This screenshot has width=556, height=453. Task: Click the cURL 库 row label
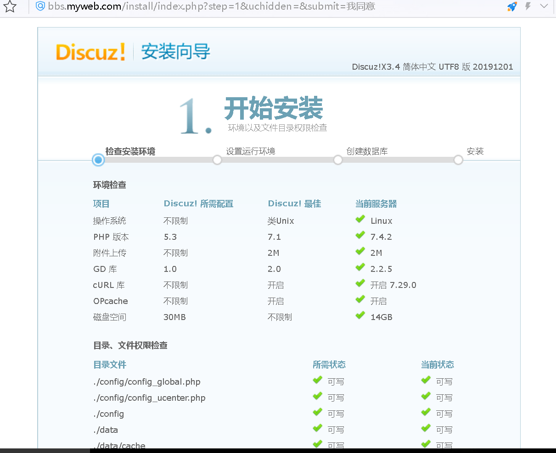tap(109, 285)
